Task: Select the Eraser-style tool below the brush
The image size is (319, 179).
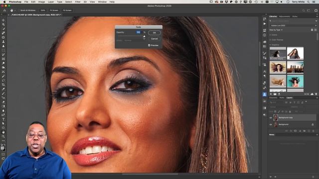Action: point(3,102)
